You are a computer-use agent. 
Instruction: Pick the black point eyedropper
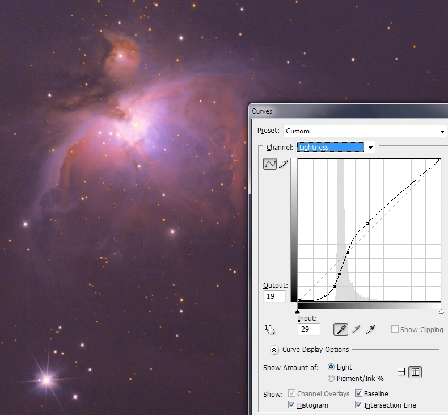click(x=341, y=329)
